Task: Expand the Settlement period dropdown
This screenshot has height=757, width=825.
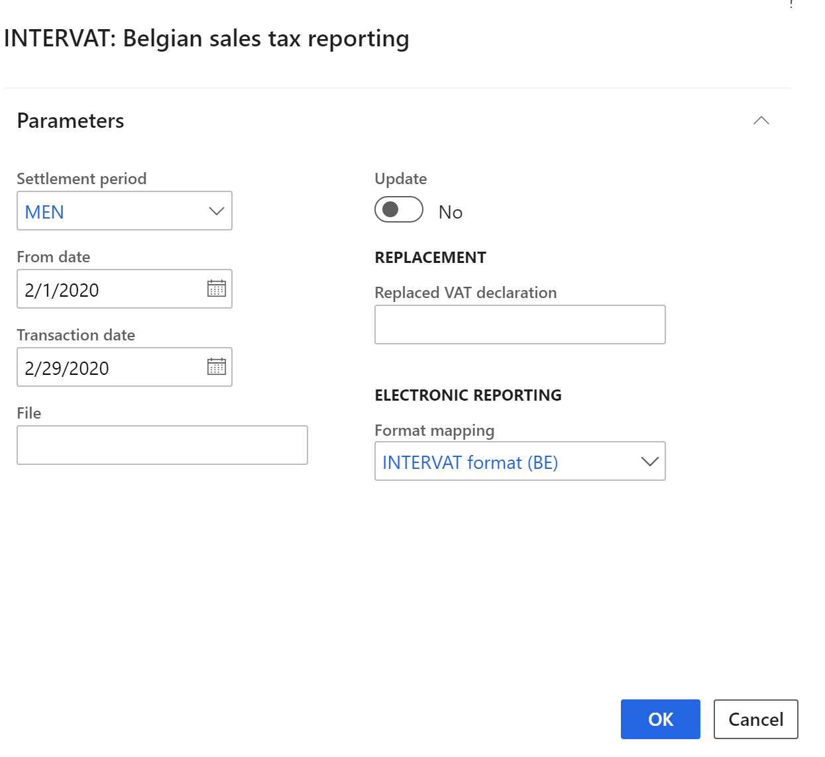Action: 216,211
